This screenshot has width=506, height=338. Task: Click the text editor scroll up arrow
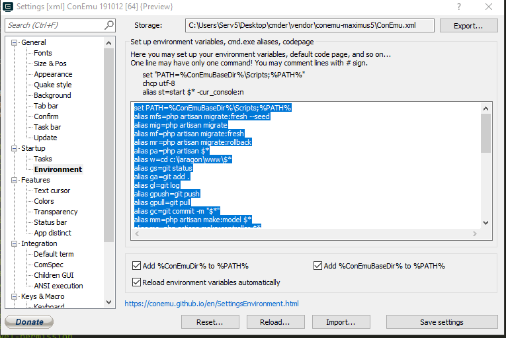pyautogui.click(x=485, y=108)
